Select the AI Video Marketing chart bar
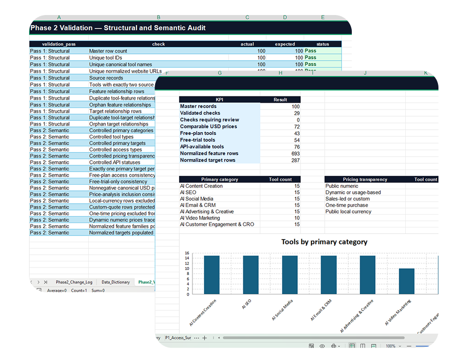The height and width of the screenshot is (363, 467). pyautogui.click(x=406, y=281)
